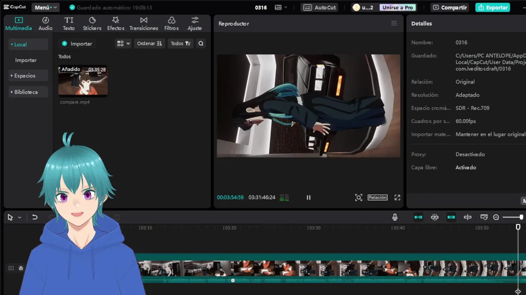Expand the Espacios section
Image resolution: width=526 pixels, height=295 pixels.
pos(28,76)
